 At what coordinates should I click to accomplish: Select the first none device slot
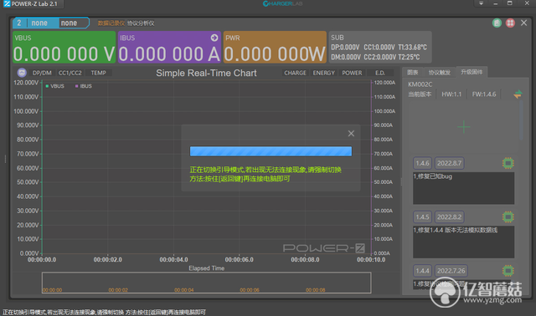[x=39, y=23]
